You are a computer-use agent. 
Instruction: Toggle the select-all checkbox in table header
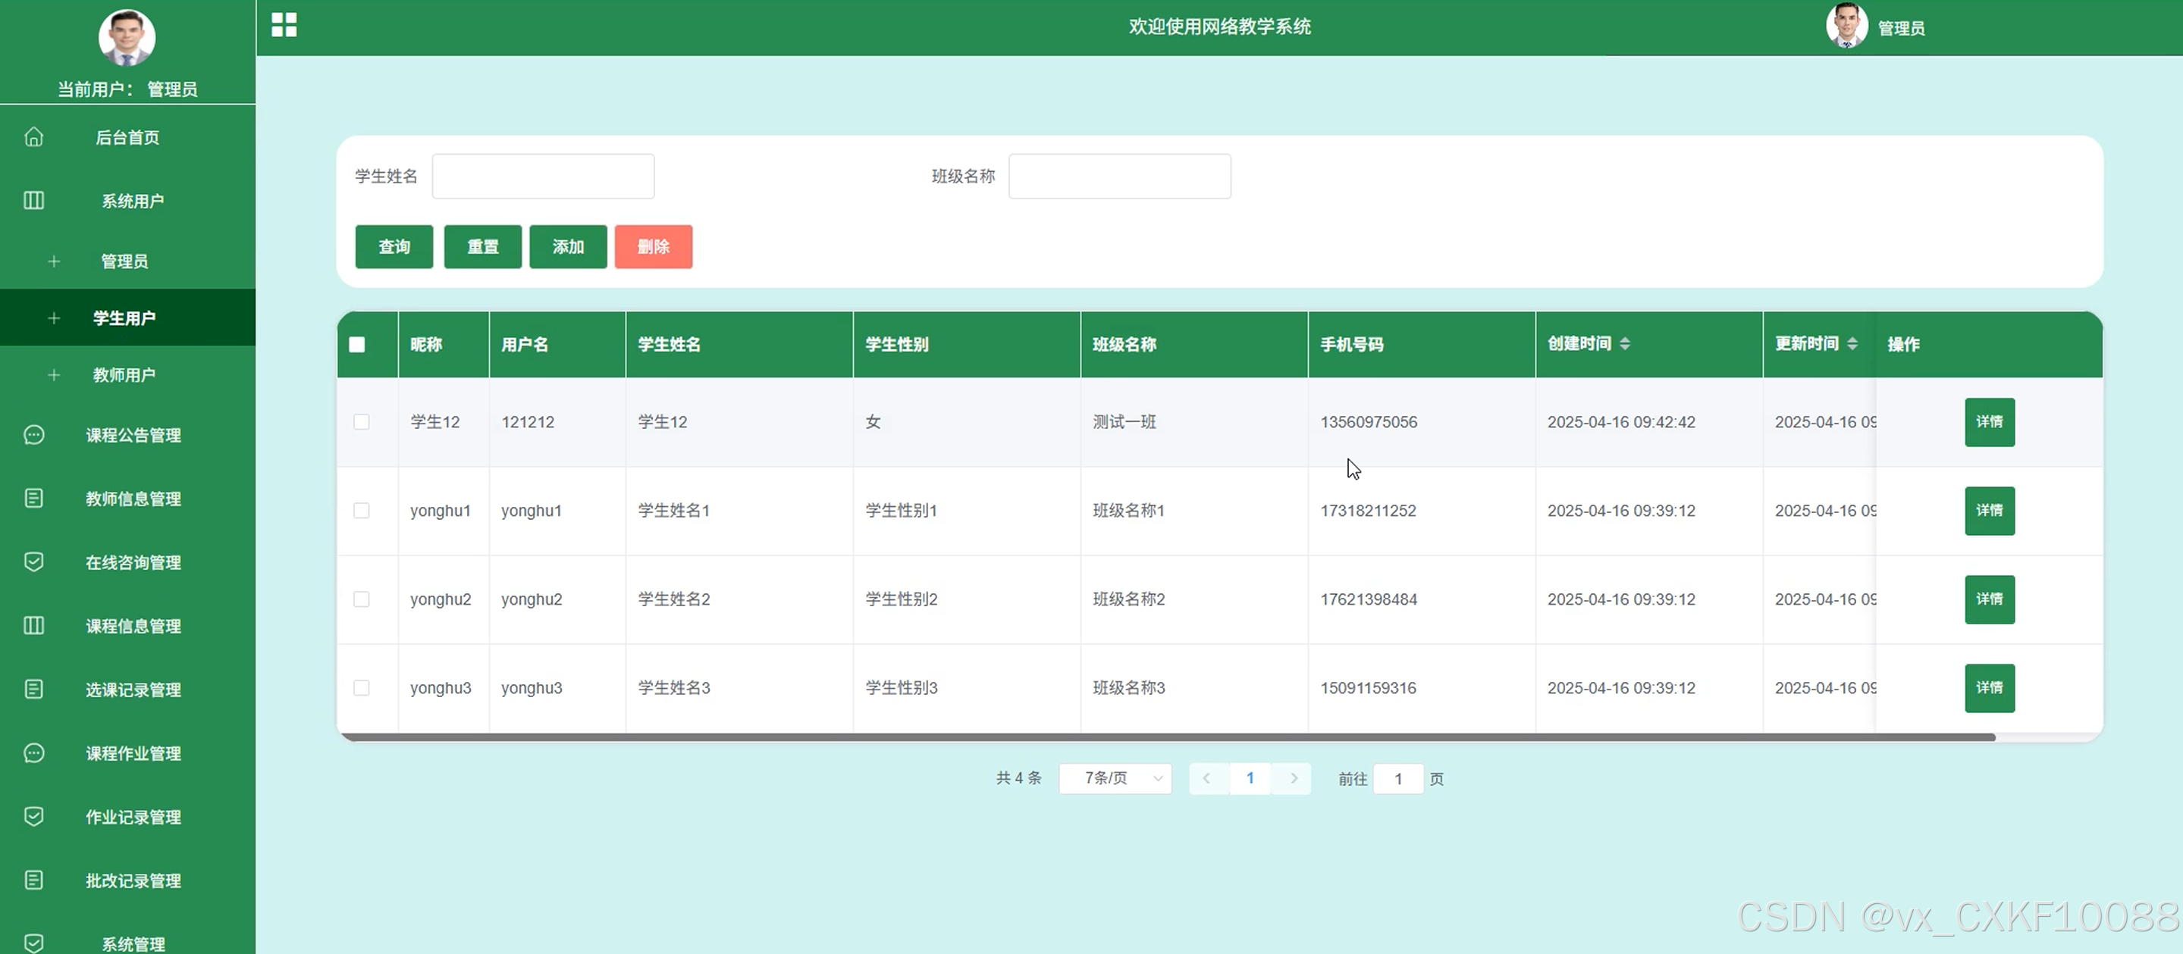(x=357, y=344)
